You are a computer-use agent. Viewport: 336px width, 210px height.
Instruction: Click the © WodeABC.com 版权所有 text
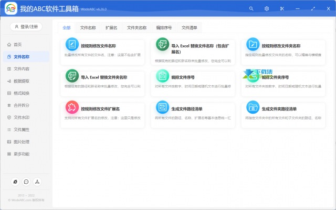[x=26, y=200]
